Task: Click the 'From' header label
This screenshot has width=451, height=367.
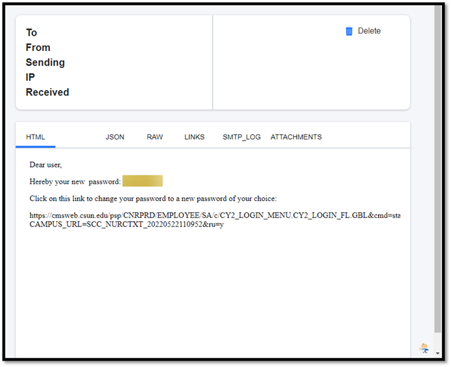Action: coord(38,47)
